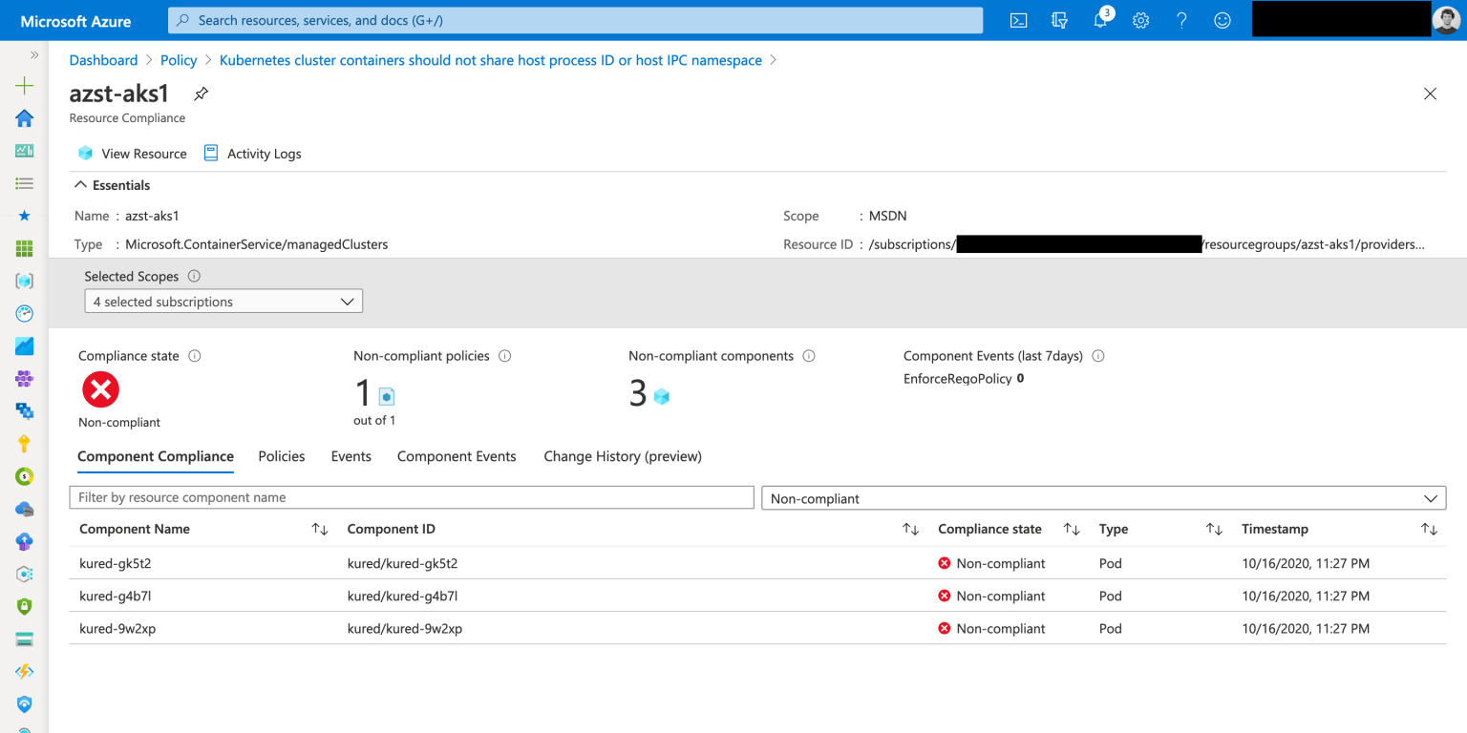Click the Search resources, services, and docs box
Viewport: 1467px width, 733px height.
[575, 20]
